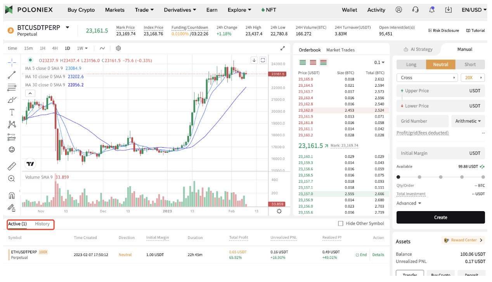Click the Grid Number input field

422,121
